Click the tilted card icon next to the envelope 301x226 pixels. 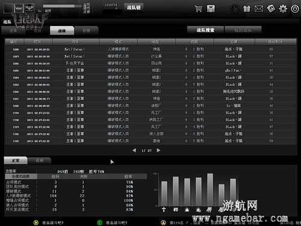pyautogui.click(x=271, y=8)
